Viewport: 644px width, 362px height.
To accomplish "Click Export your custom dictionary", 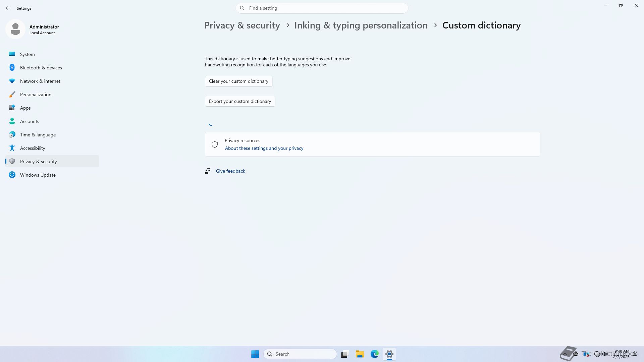I will pos(240,101).
